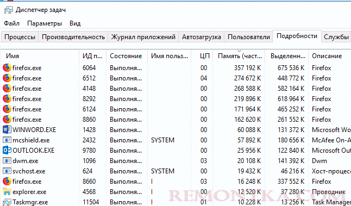Click the McAfee On-A description cell

331,140
